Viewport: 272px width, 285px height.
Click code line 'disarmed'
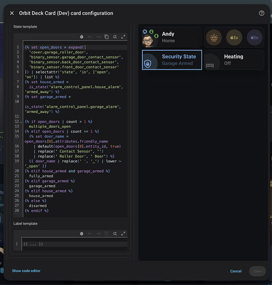38,206
